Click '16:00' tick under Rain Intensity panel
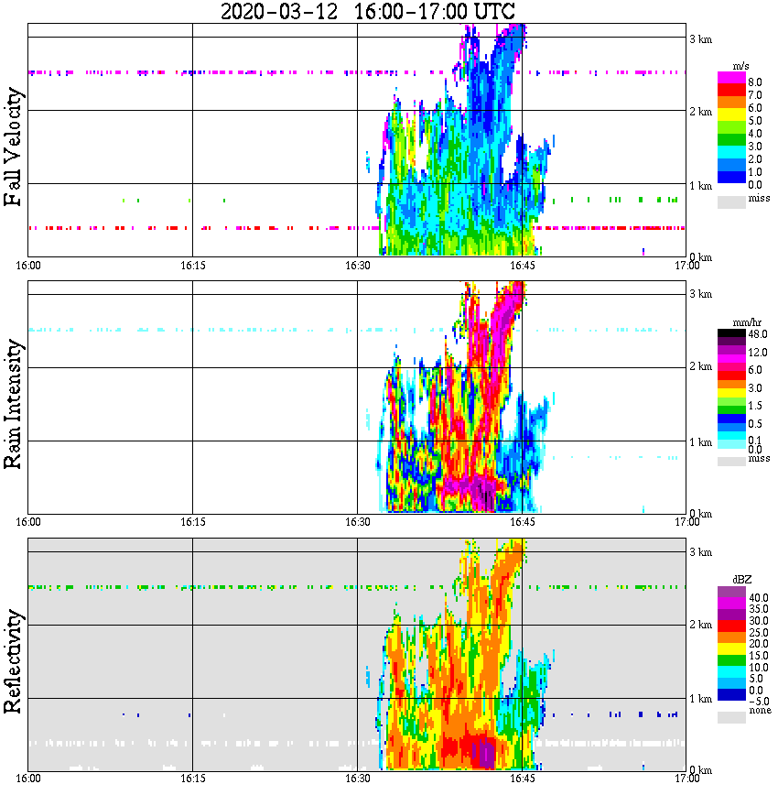The height and width of the screenshot is (795, 778). coord(27,522)
